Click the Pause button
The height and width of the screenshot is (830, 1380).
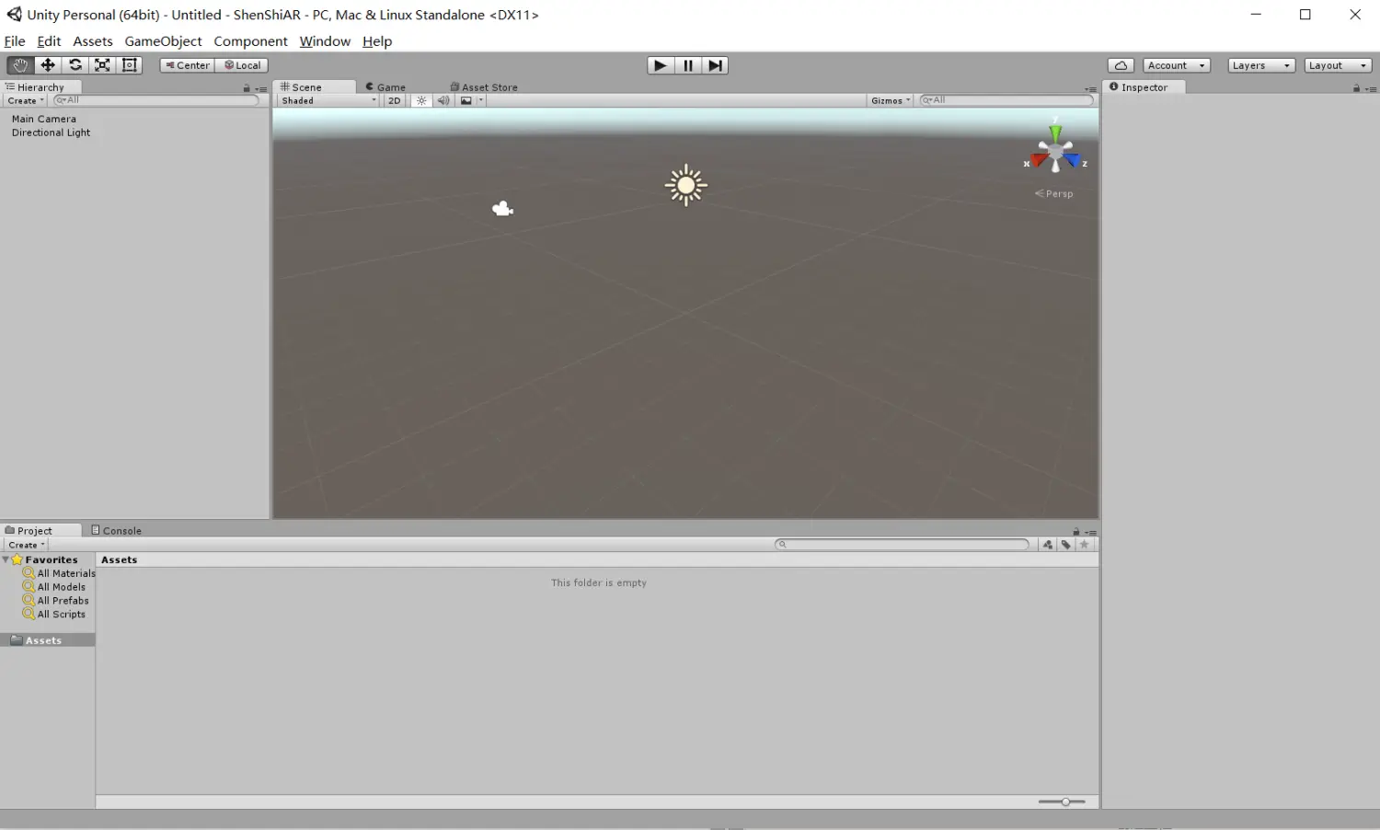688,65
